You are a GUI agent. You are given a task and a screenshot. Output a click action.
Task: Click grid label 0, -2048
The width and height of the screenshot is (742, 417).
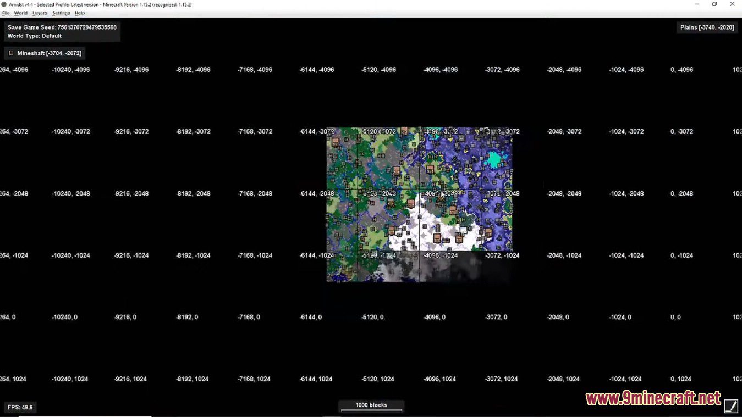(681, 193)
